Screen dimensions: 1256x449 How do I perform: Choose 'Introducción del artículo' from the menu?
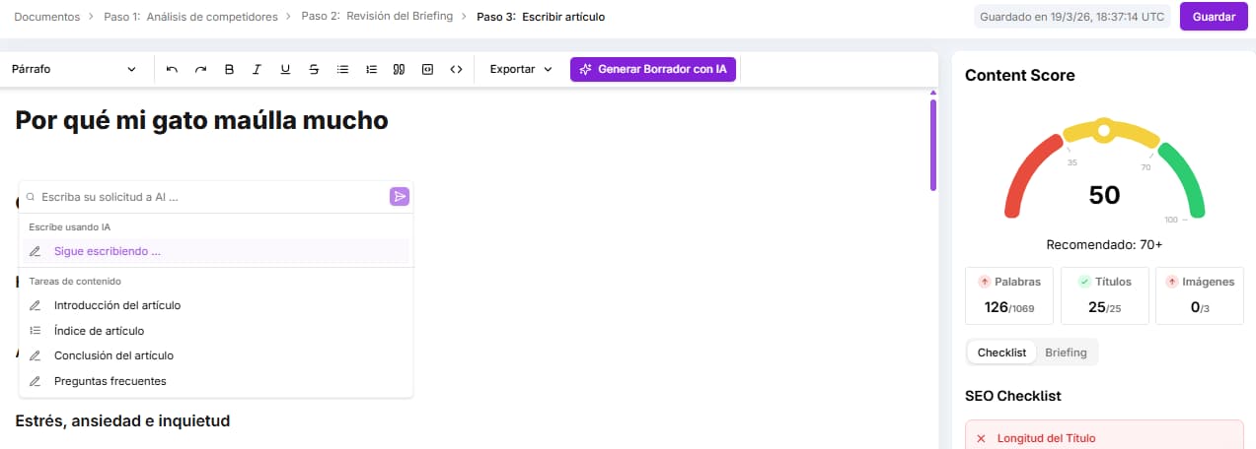[x=116, y=305]
